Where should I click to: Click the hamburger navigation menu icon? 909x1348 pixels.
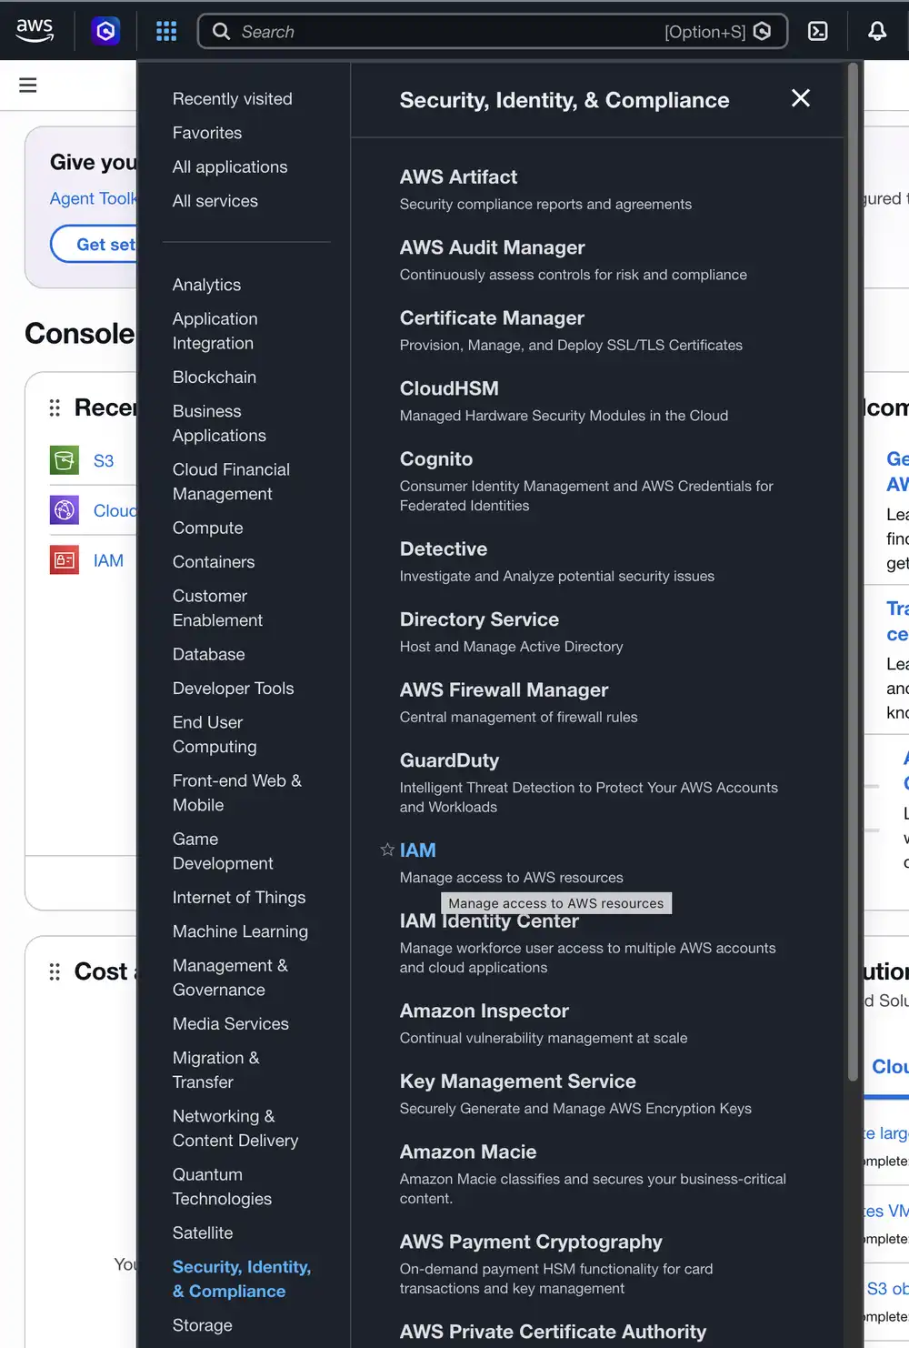(28, 86)
